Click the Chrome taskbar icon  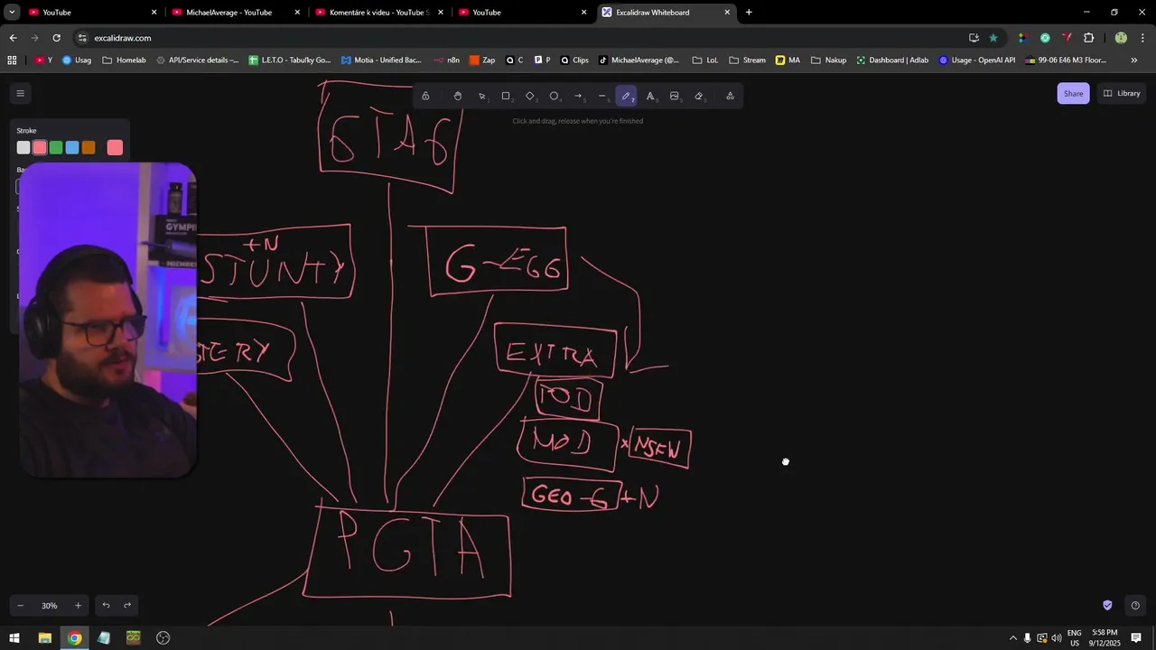coord(74,638)
